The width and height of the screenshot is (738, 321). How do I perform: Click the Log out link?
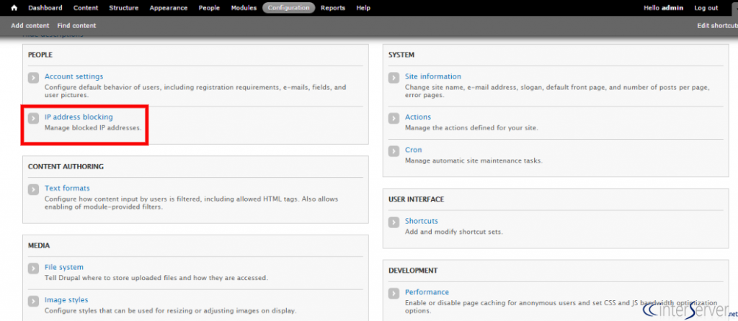(706, 8)
